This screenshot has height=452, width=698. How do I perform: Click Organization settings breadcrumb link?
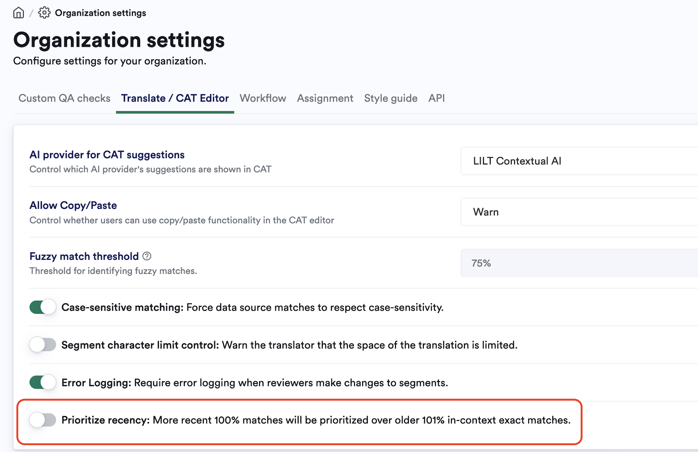[100, 13]
